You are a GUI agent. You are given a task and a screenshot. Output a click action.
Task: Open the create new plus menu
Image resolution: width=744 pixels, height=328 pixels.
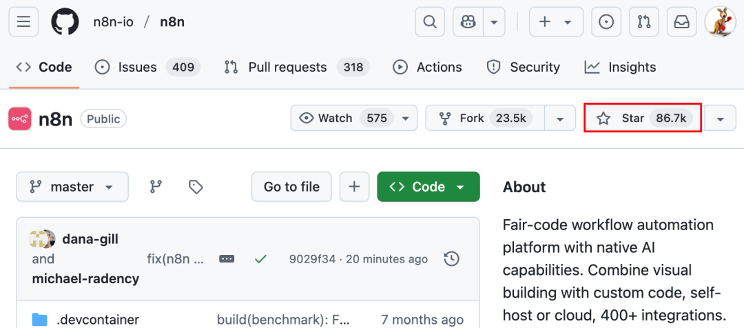point(556,22)
